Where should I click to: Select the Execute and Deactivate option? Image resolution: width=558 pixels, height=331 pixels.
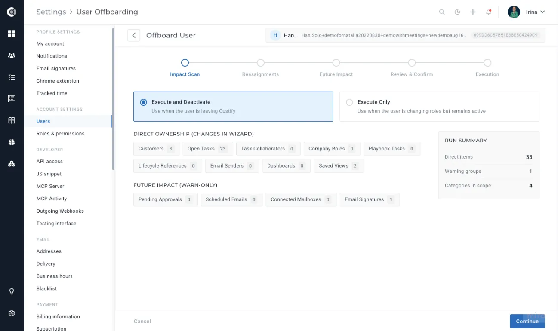point(233,106)
